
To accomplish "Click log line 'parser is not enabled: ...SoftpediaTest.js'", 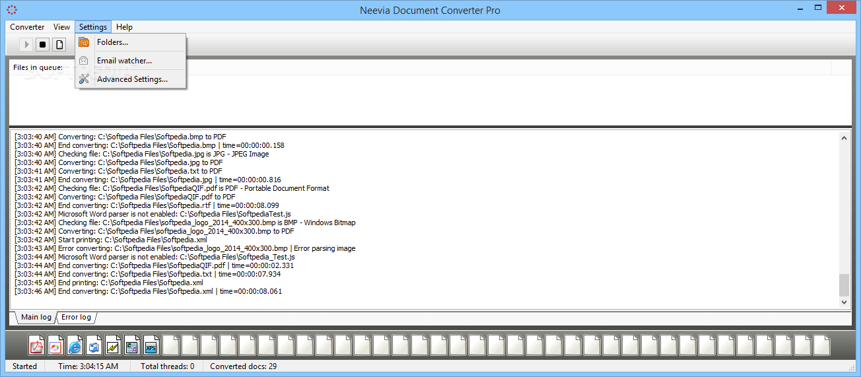I will coord(153,214).
